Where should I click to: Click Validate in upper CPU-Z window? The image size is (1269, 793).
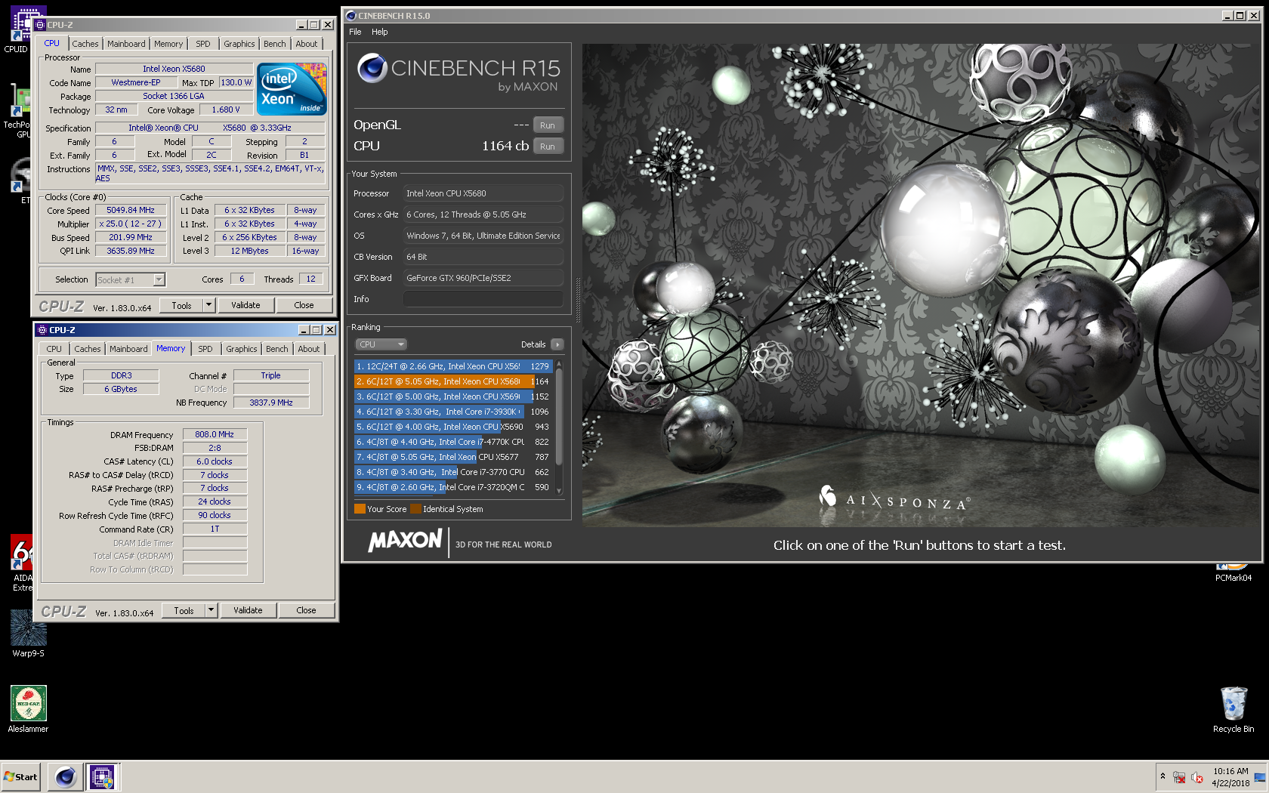tap(245, 305)
